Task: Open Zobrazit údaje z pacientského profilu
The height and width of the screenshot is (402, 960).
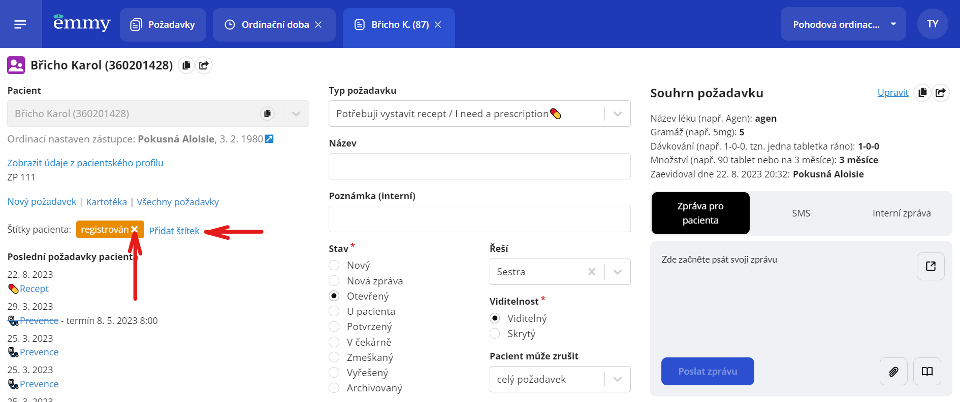Action: [x=85, y=163]
